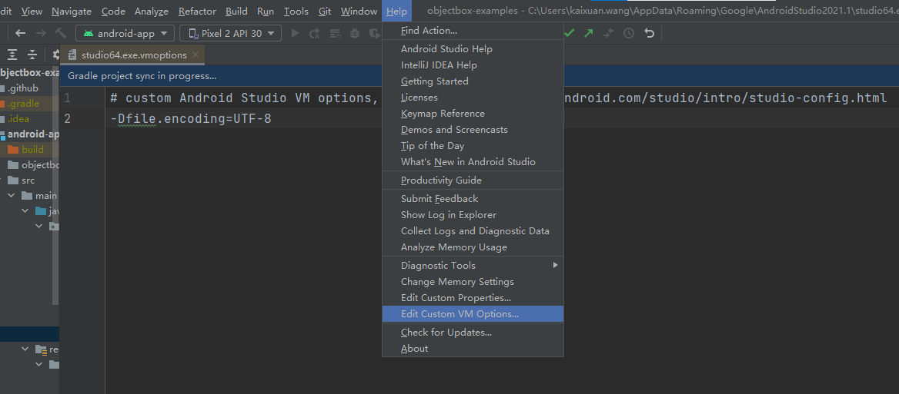Close the Help menu via its header

(396, 12)
